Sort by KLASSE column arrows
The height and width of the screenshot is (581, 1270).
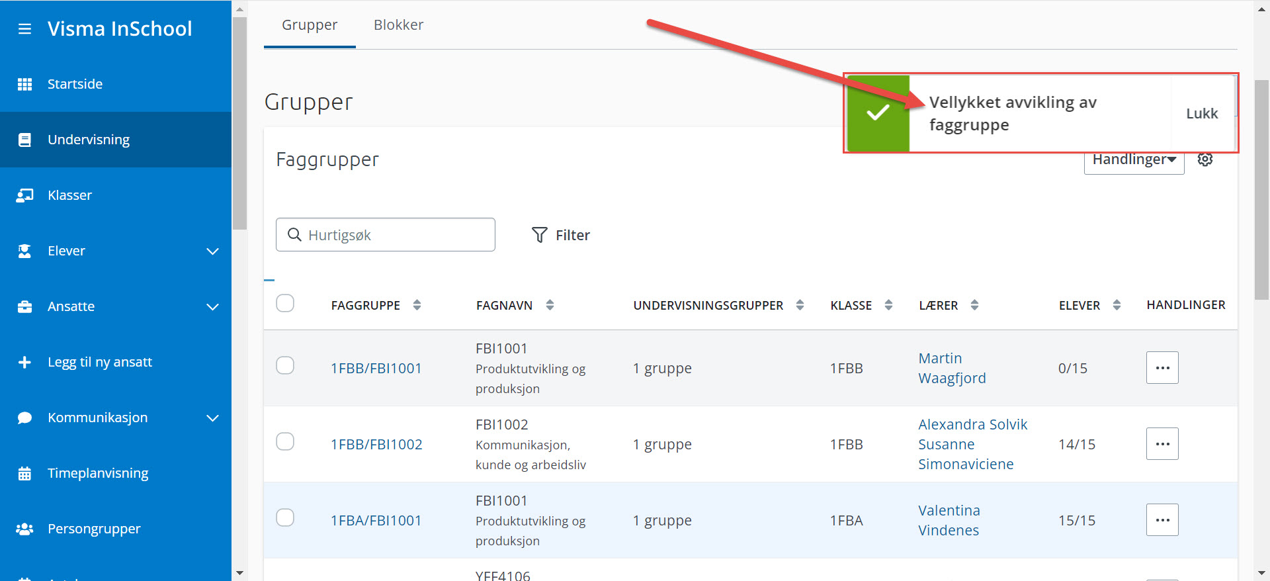click(888, 305)
